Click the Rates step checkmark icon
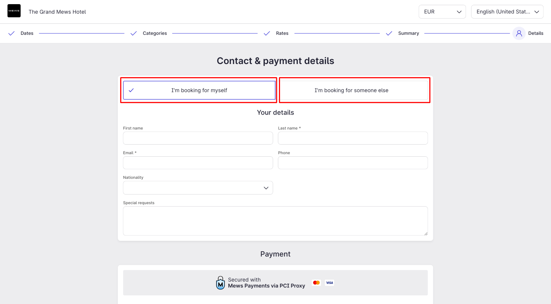Image resolution: width=551 pixels, height=304 pixels. 267,33
